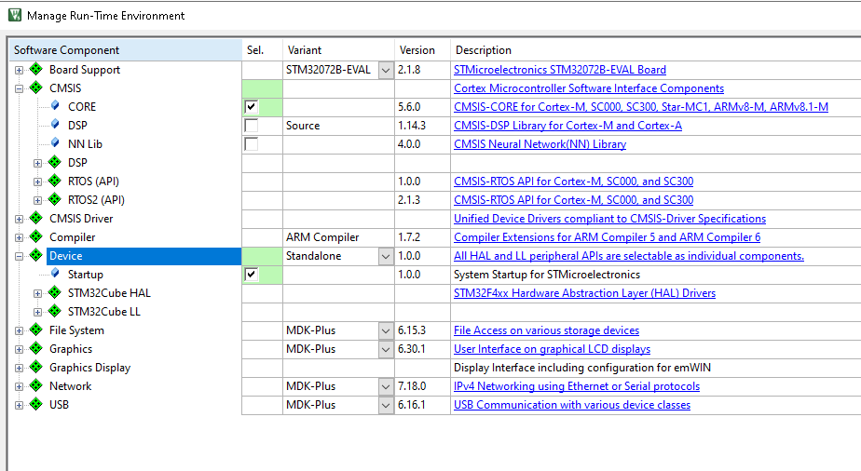The height and width of the screenshot is (471, 861).
Task: Click the Board Support green diamond icon
Action: 36,69
